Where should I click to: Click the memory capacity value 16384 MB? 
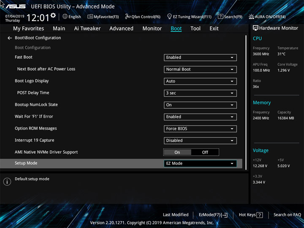[285, 118]
